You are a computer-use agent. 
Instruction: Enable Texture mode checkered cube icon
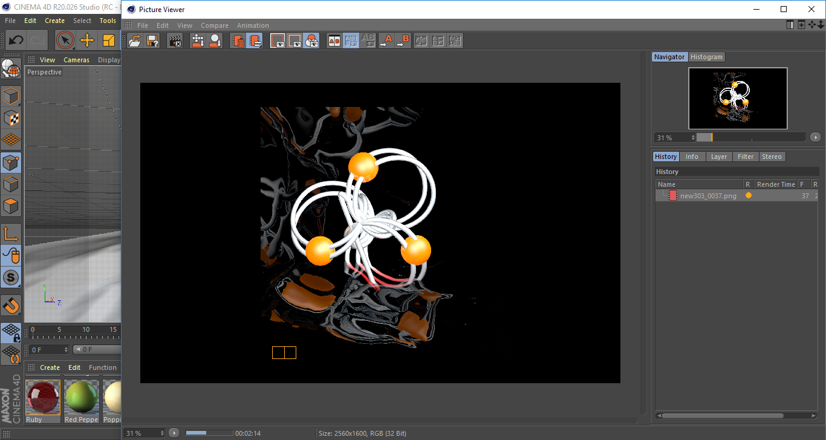(x=11, y=118)
